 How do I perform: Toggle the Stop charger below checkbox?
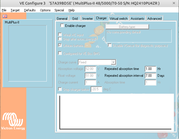(x=60, y=89)
